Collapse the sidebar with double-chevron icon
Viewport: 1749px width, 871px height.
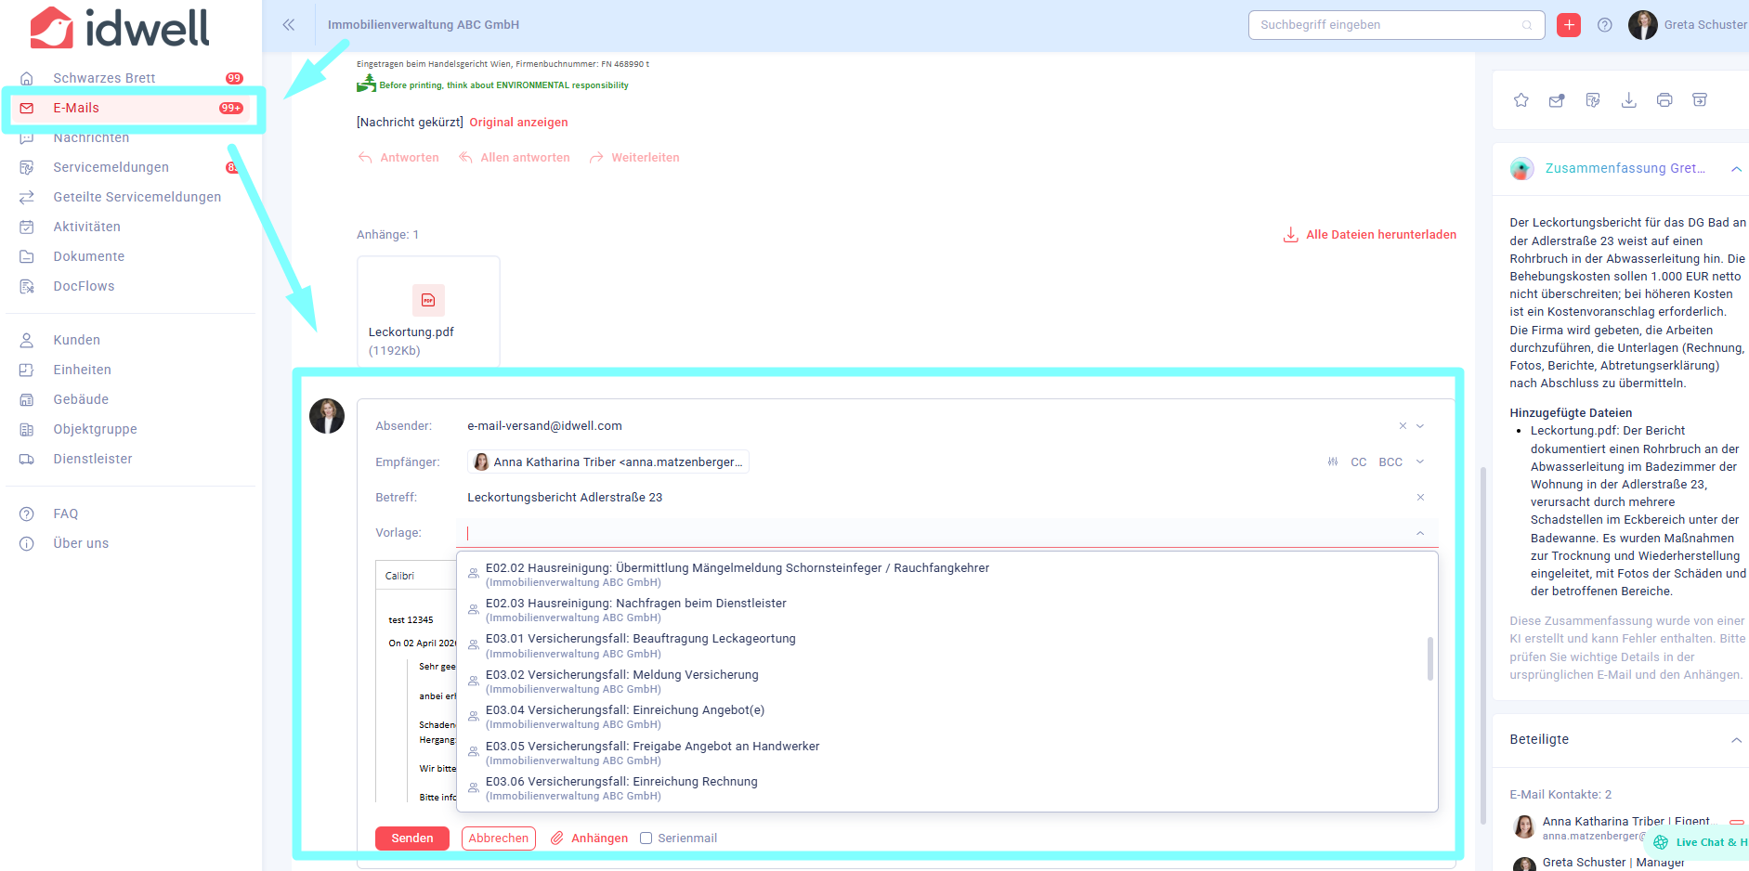(x=289, y=25)
